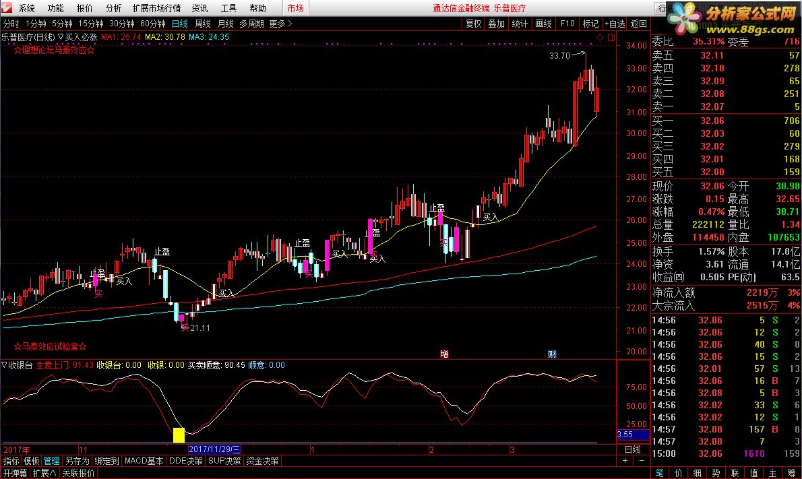Open the 分析 menu
The image size is (802, 479).
(113, 8)
